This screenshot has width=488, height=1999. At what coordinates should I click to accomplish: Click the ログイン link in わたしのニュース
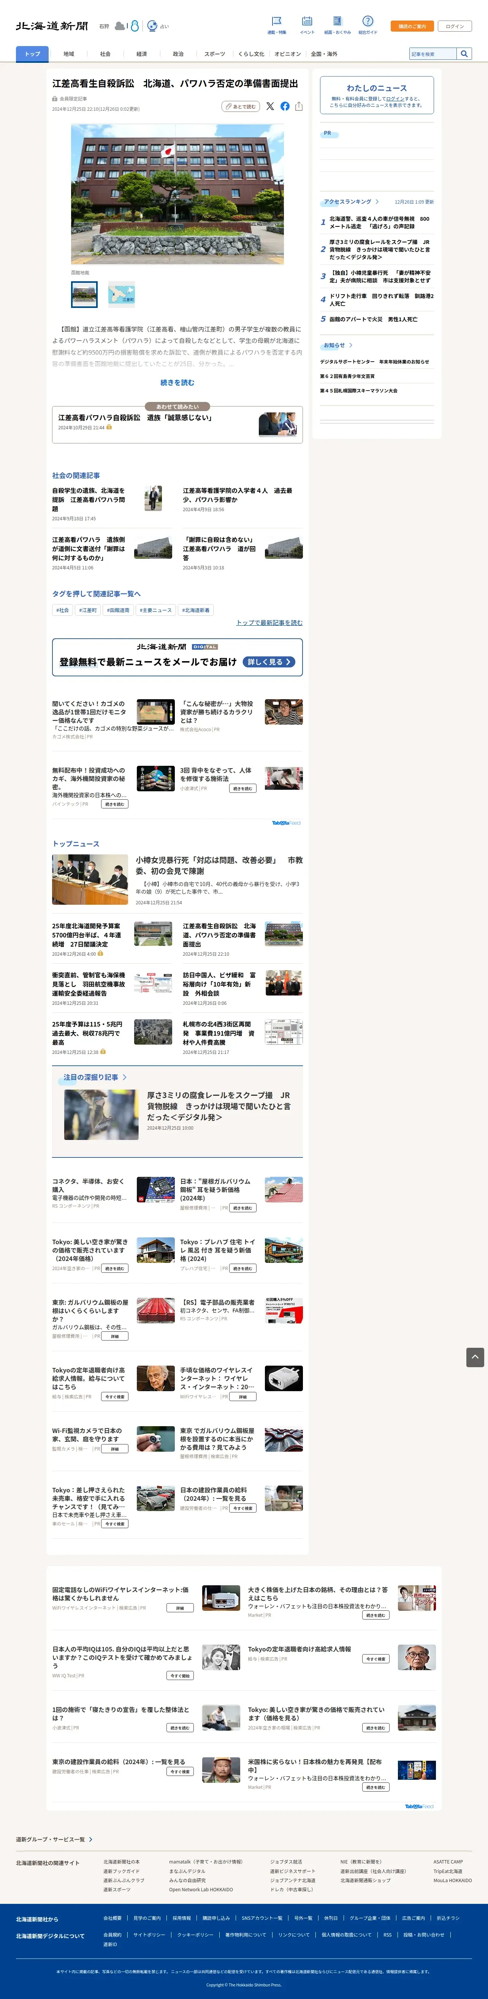point(396,99)
